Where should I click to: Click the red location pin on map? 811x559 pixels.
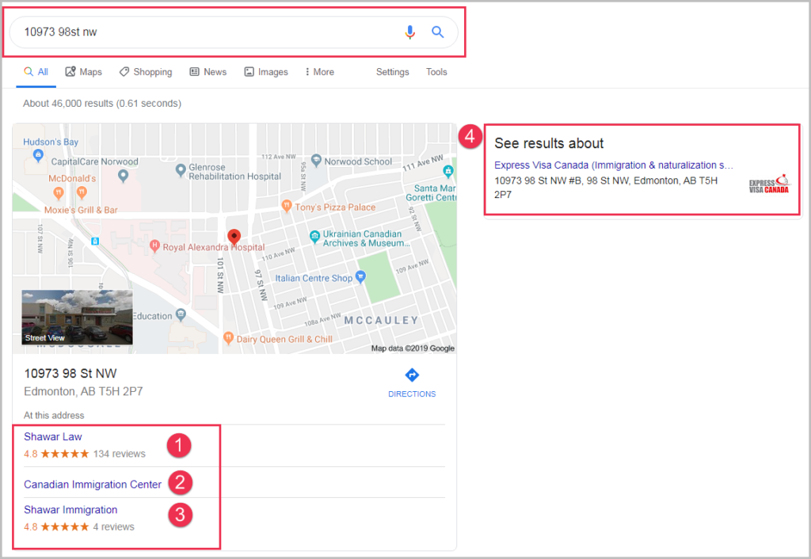[234, 237]
